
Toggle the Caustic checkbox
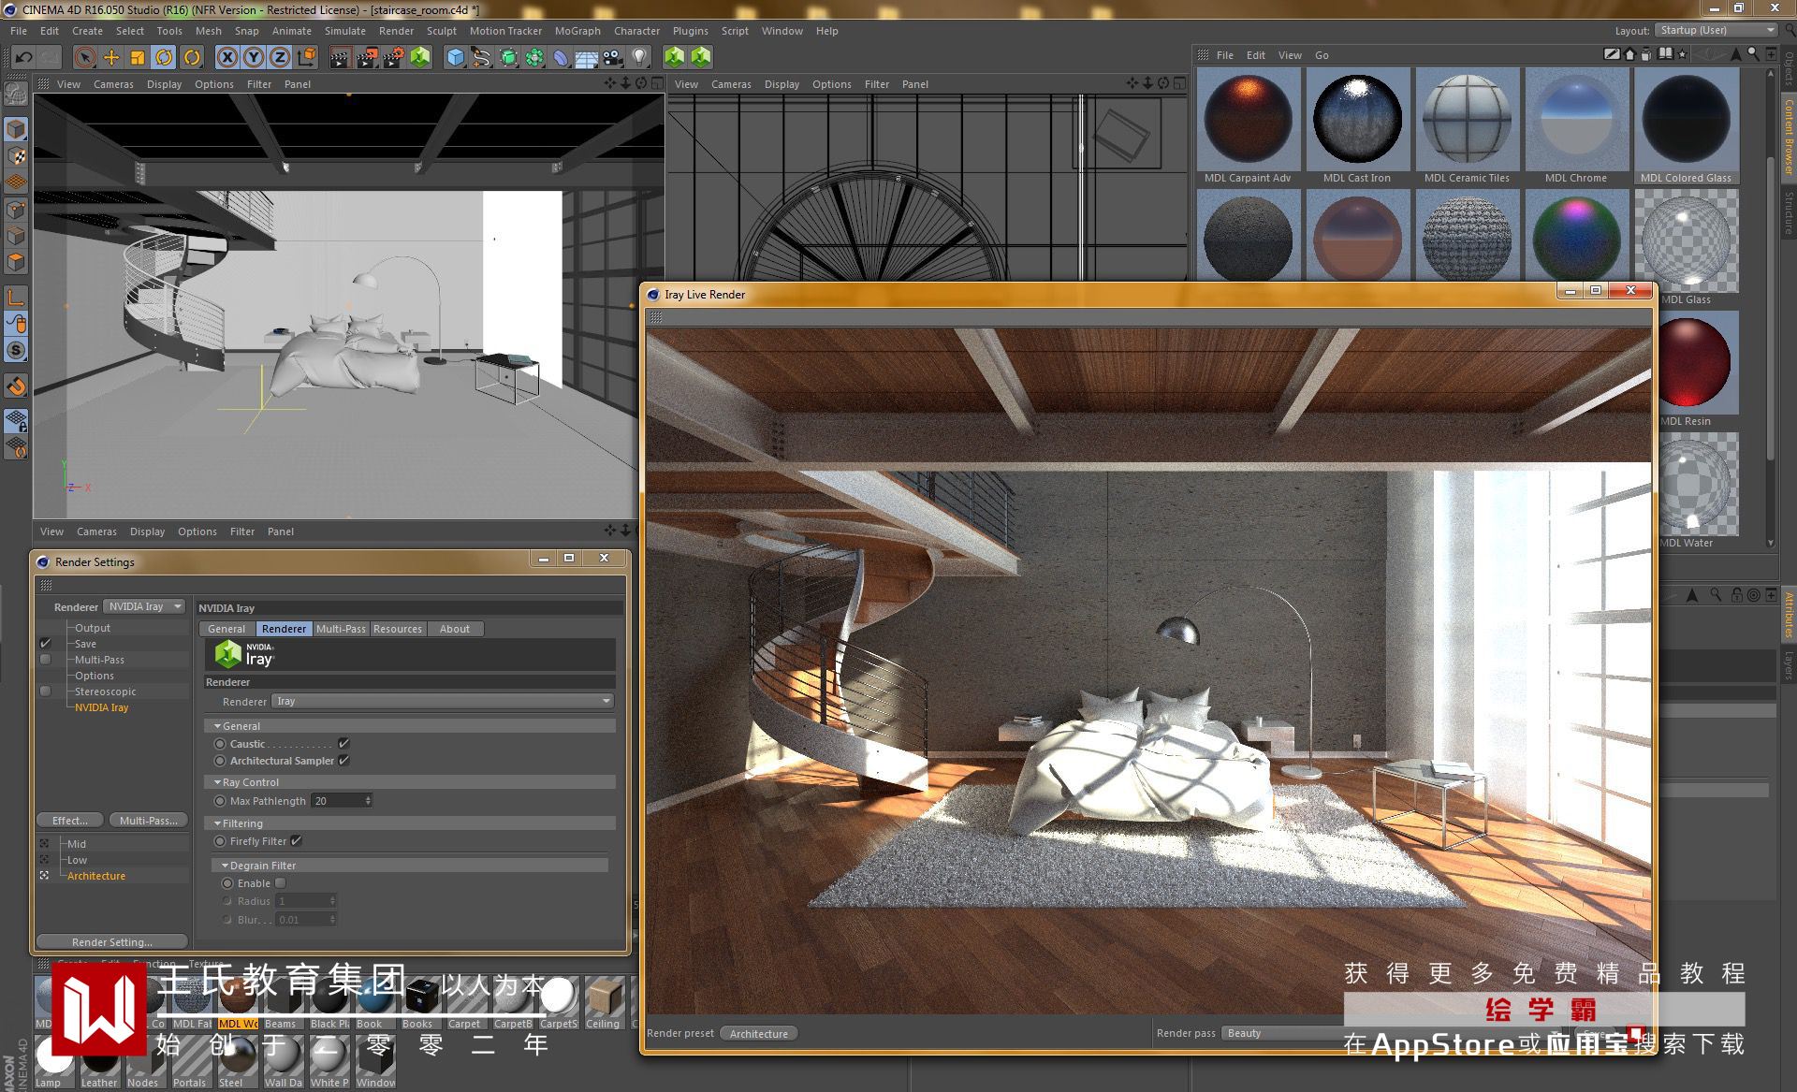pos(343,743)
